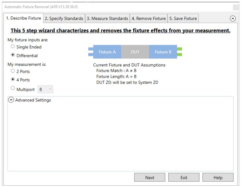Select the Single Ended radio button
The width and height of the screenshot is (243, 187).
pos(11,47)
